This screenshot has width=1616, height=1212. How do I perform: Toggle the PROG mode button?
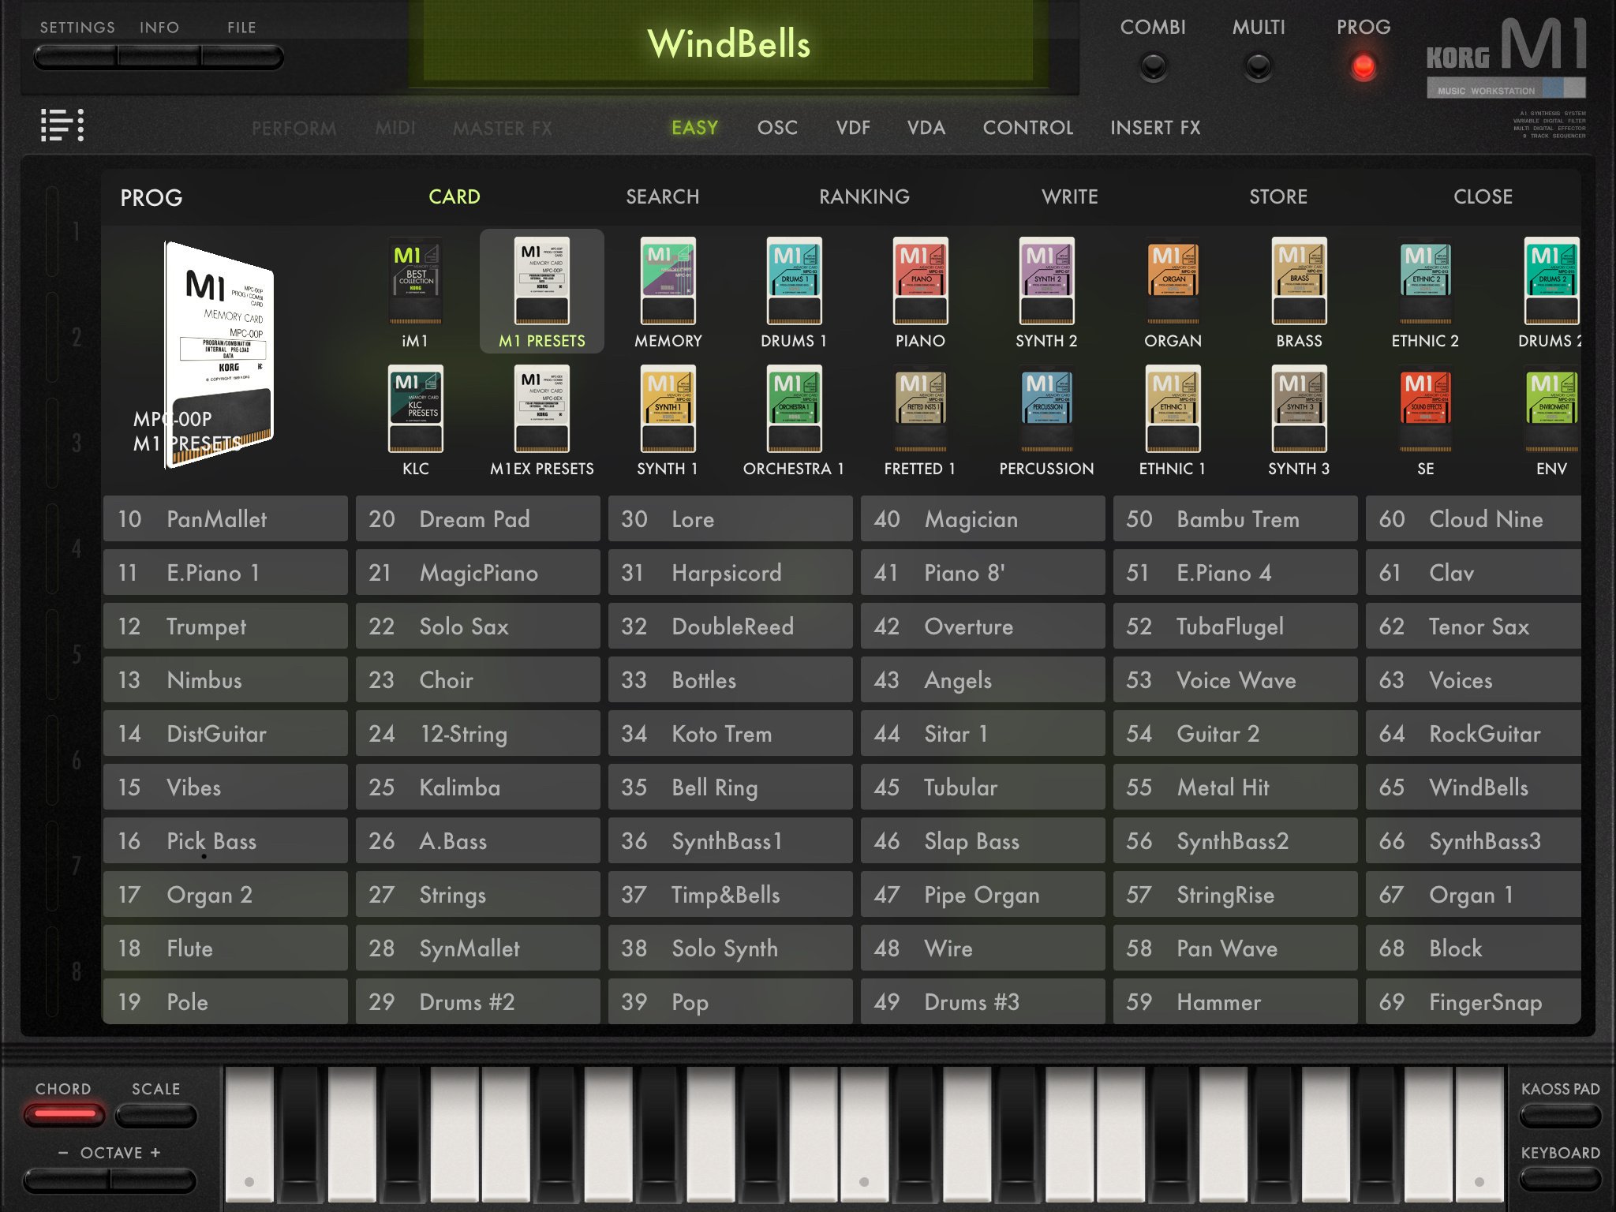coord(1363,66)
